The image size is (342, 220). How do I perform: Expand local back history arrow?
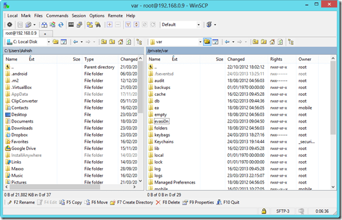(x=82, y=42)
